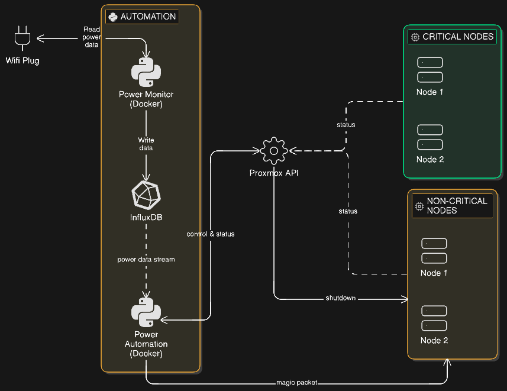Select Node 1 server icon in Non-Critical Nodes
This screenshot has width=507, height=391.
tap(434, 251)
